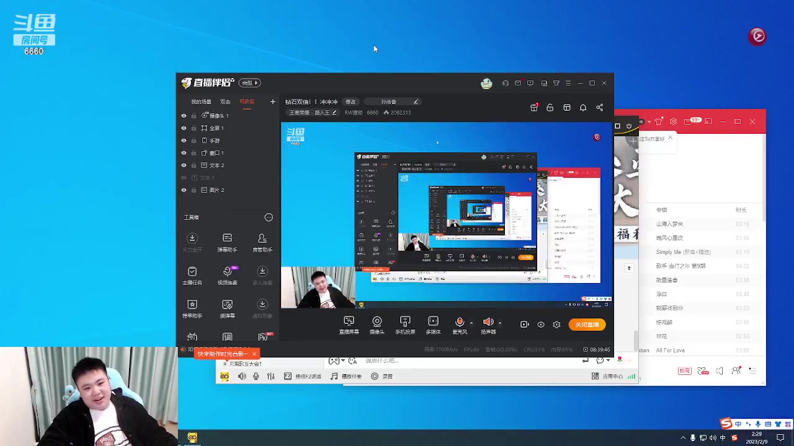Click 播放伴奏 in voice app
Viewport: 794px width, 446px height.
(x=346, y=376)
